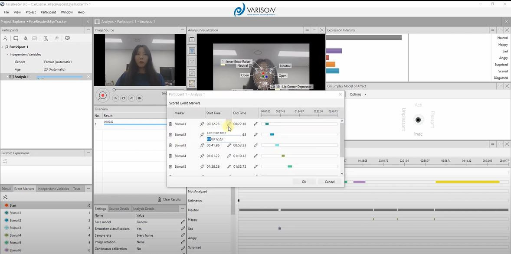Click the filter icon in the Stimuli panel
Screen dimensions: 511x254
point(5,196)
